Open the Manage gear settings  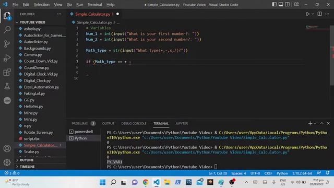click(x=7, y=162)
